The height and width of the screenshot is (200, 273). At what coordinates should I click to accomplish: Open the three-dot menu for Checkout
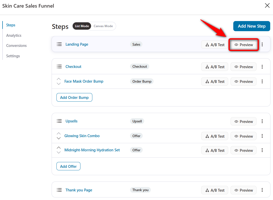(x=262, y=67)
